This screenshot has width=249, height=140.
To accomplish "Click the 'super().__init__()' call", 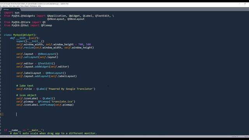I will 30,41.
